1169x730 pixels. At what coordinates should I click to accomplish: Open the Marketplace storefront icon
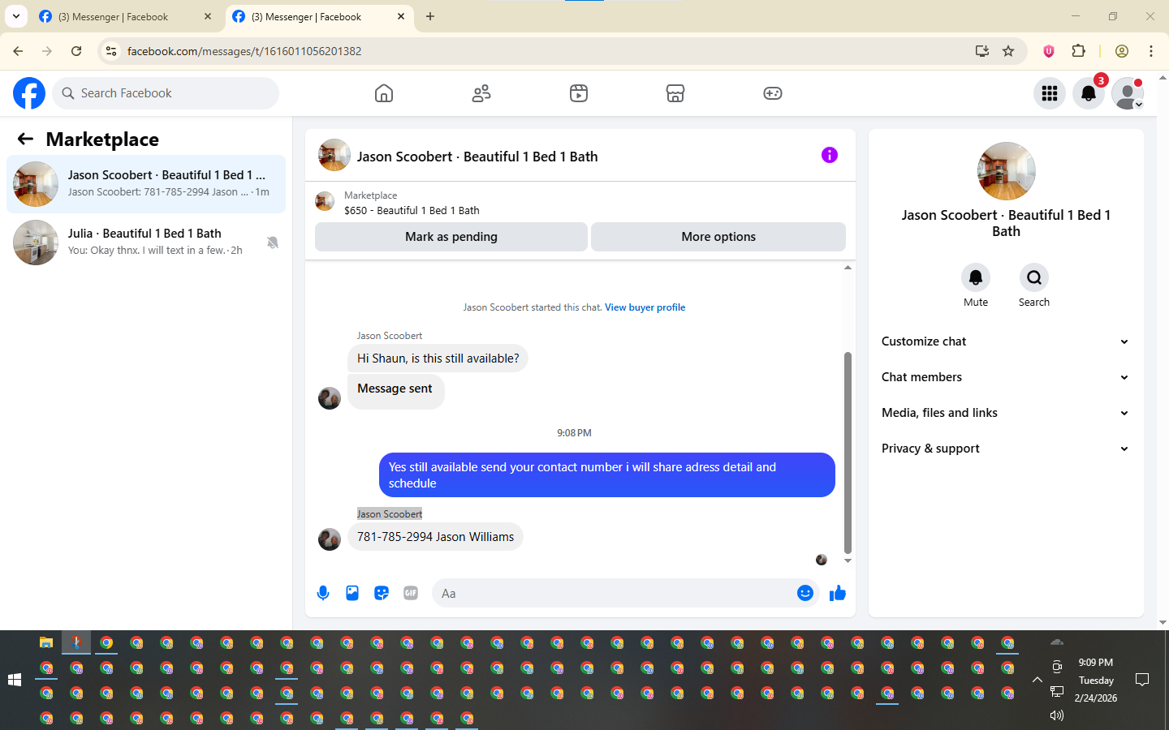tap(675, 93)
